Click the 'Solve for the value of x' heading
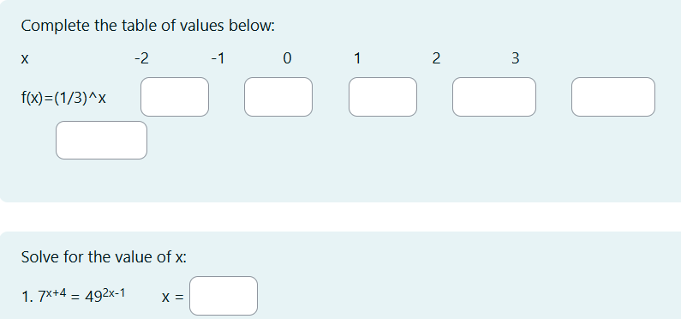 click(104, 257)
